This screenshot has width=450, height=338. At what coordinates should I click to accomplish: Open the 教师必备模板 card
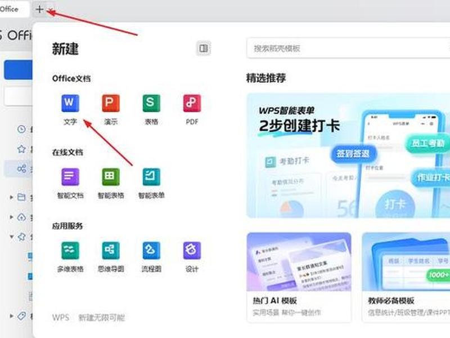(x=406, y=277)
